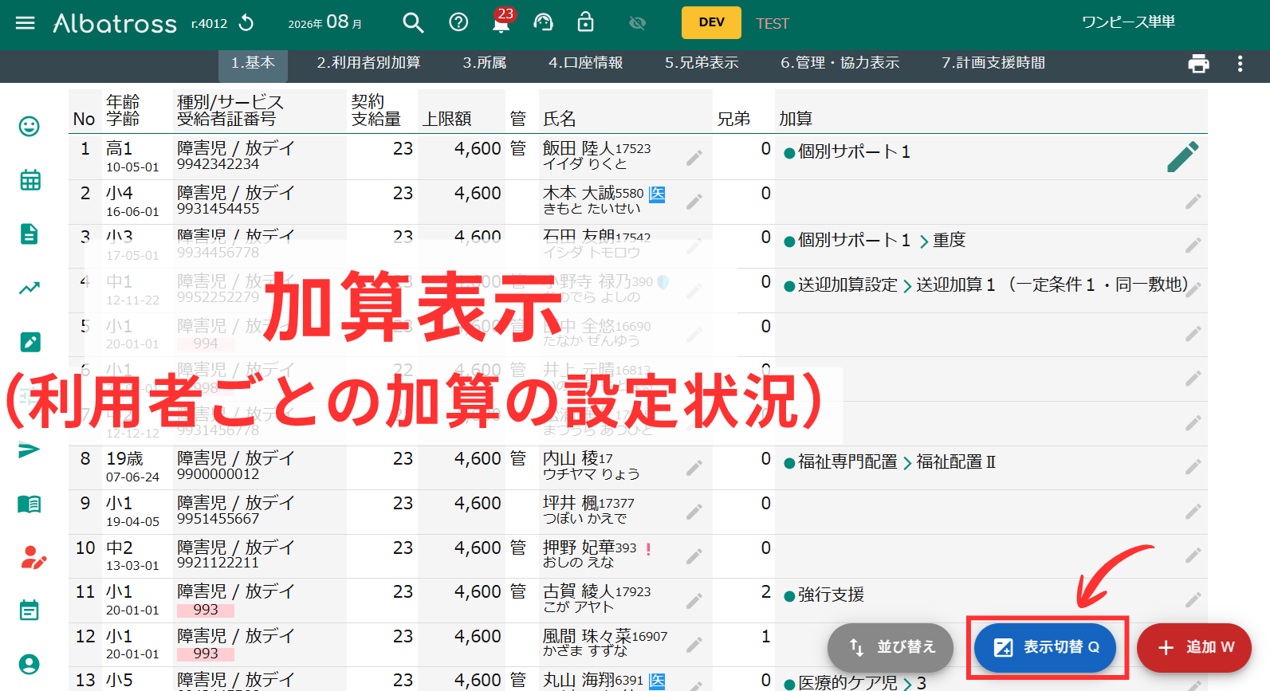Screen dimensions: 1270x691
Task: Click pink 993 number in row 11
Action: 206,610
